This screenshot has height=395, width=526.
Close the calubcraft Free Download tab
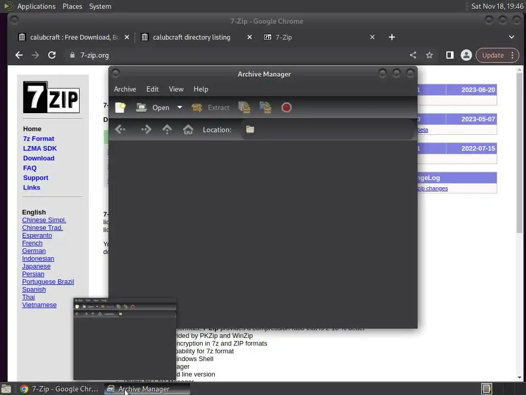tap(127, 37)
